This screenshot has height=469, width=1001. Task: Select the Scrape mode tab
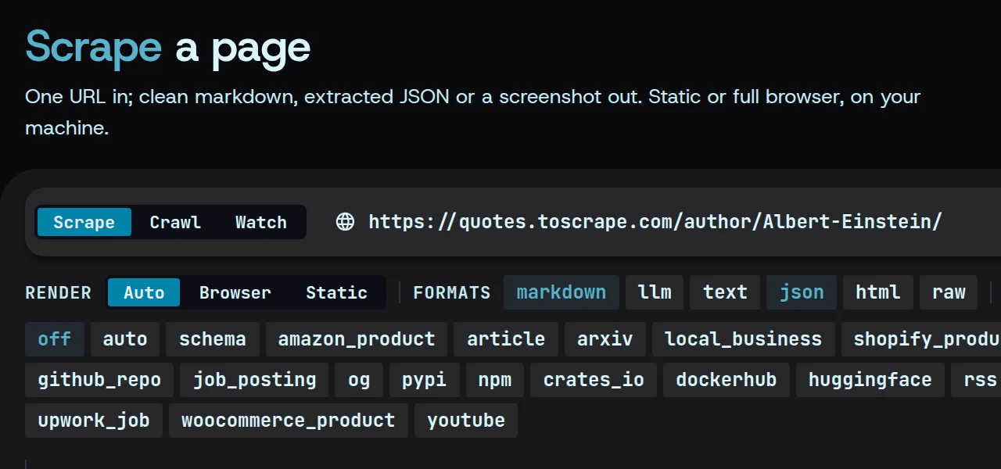pos(84,222)
